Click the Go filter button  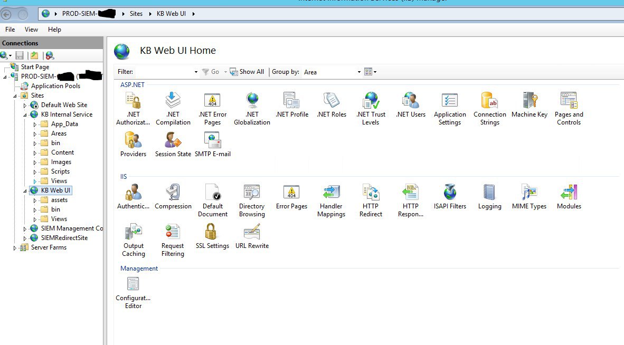(x=211, y=72)
